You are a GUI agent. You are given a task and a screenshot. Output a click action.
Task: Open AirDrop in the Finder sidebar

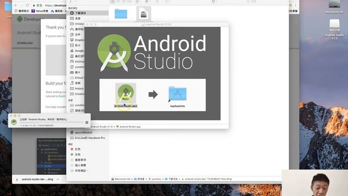[77, 62]
